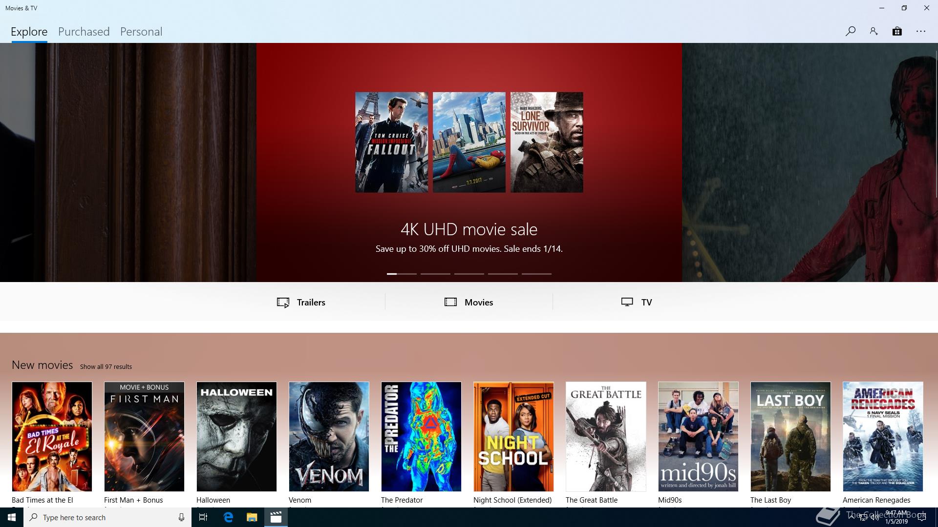
Task: Click the taskbar search box
Action: point(107,517)
